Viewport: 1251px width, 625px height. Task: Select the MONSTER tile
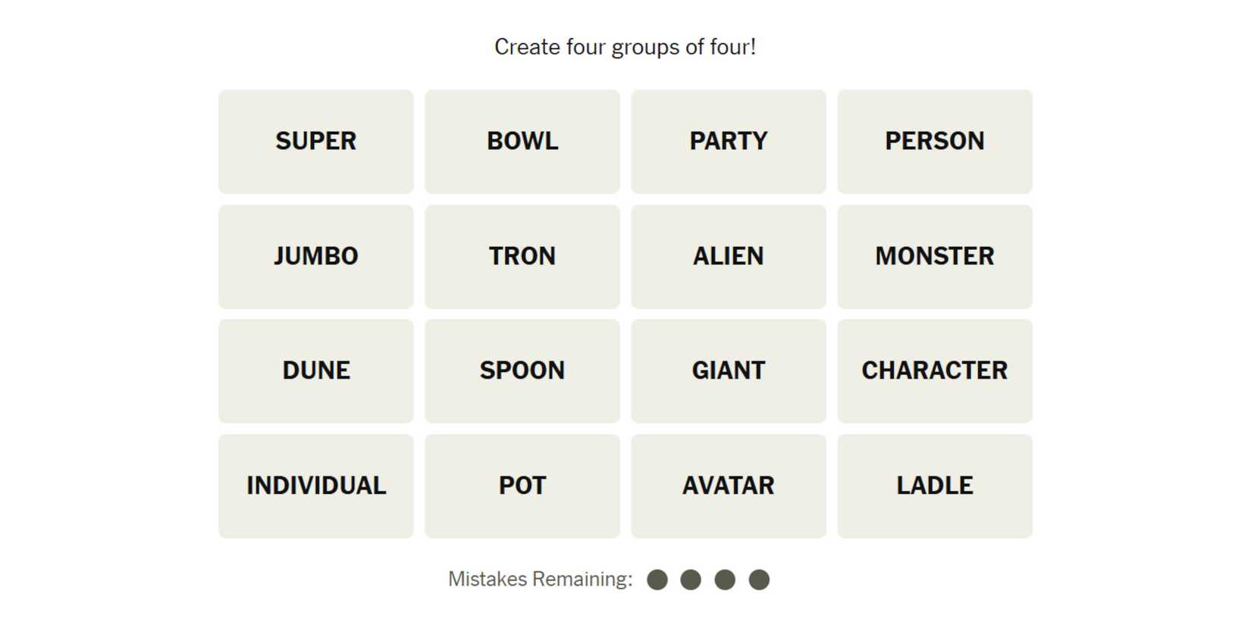(934, 256)
